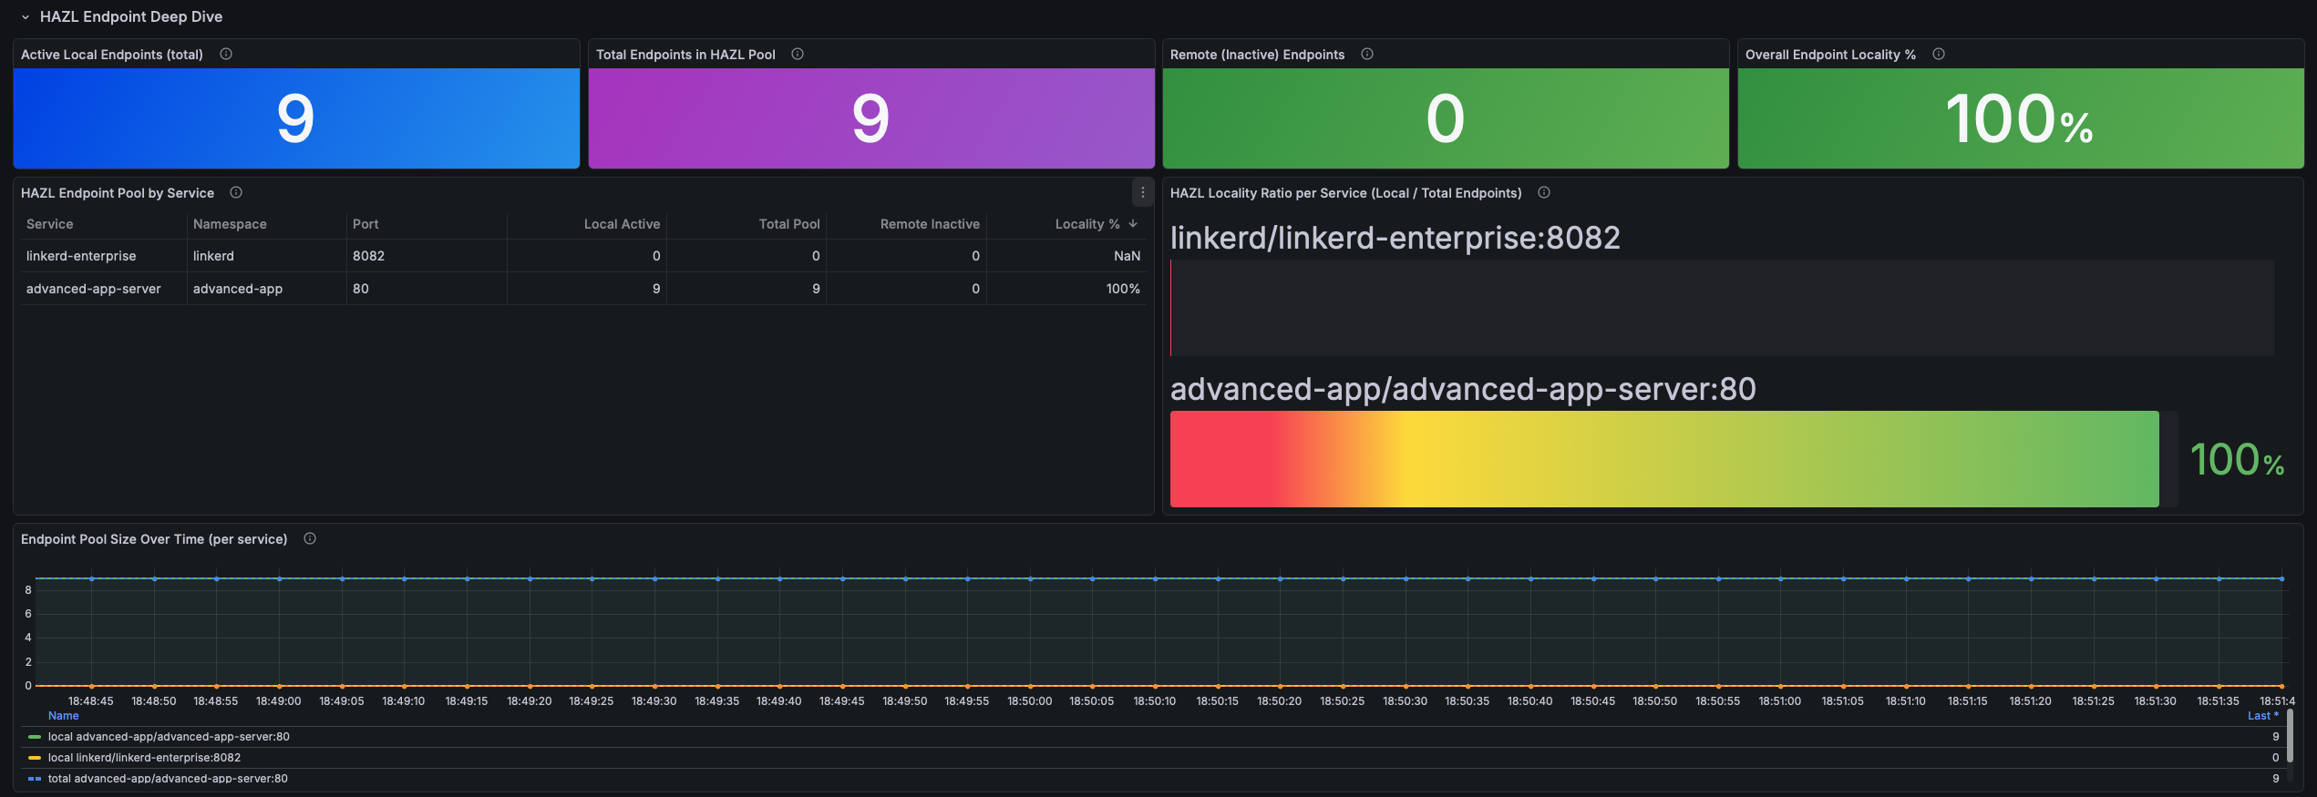Sort table by Total Pool column header

pos(788,224)
